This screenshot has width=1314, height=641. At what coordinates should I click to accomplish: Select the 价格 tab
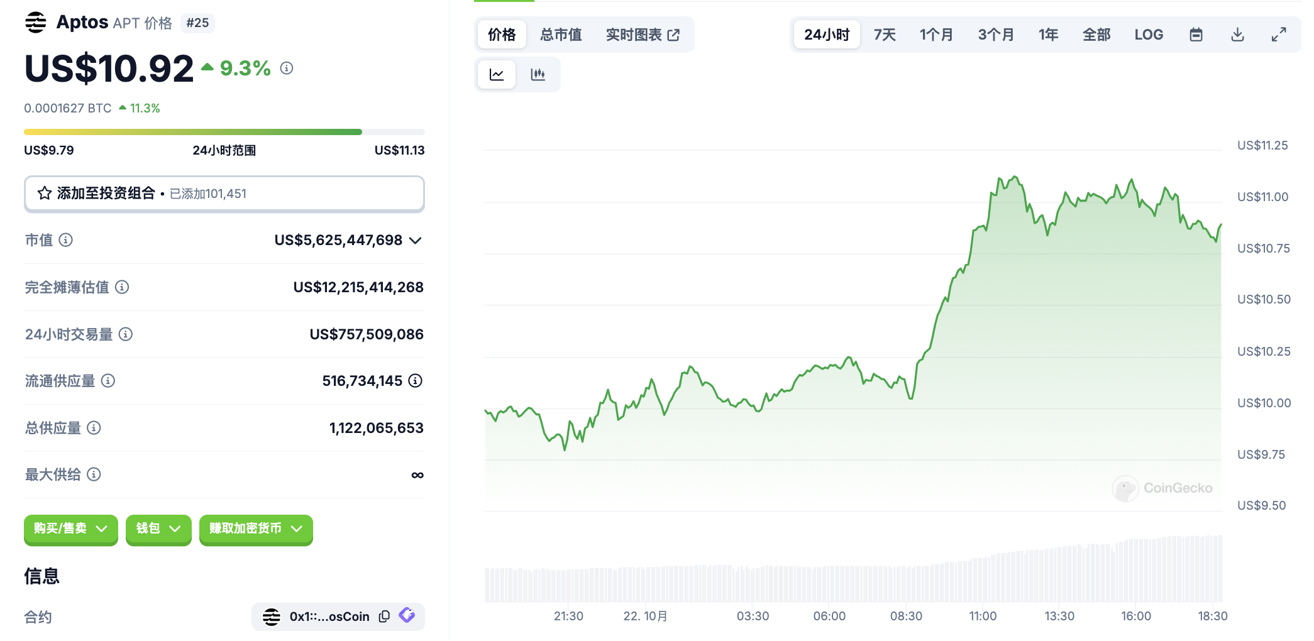pos(502,35)
